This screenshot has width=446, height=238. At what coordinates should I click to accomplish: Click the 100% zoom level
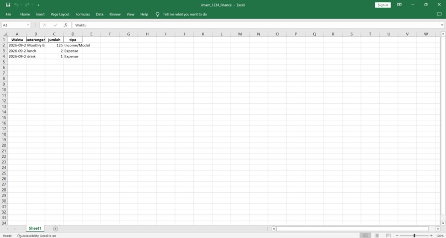440,236
